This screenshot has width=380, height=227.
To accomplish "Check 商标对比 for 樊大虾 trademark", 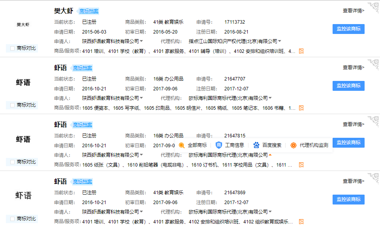I will pos(12,48).
